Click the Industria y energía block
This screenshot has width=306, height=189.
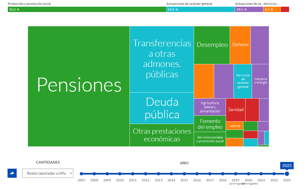tap(260, 81)
